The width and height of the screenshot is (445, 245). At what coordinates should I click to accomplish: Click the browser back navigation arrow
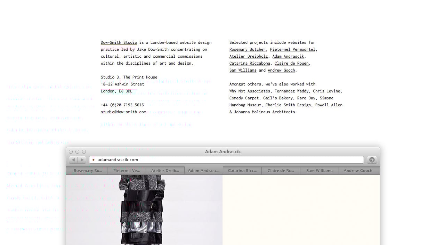click(73, 160)
